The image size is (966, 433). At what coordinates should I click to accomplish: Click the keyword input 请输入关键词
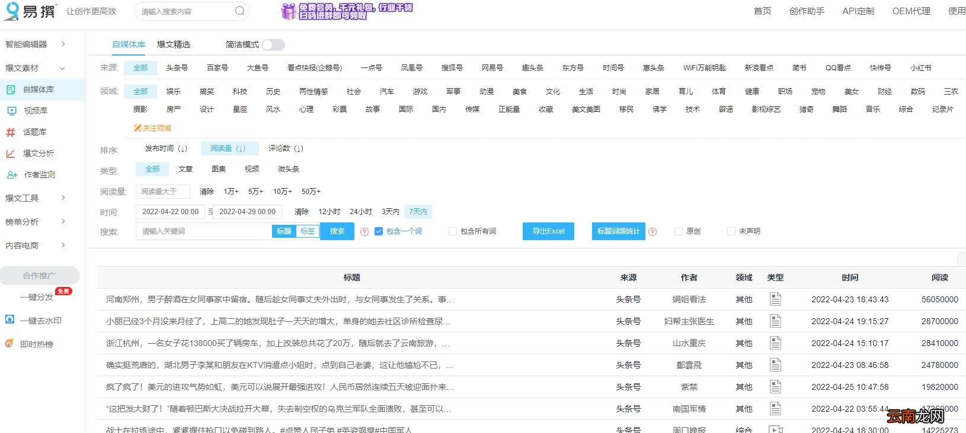[x=204, y=231]
